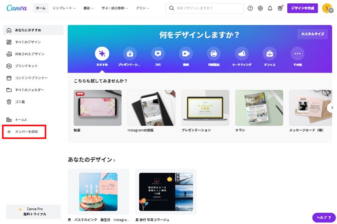Open the notifications bell icon

[270, 8]
